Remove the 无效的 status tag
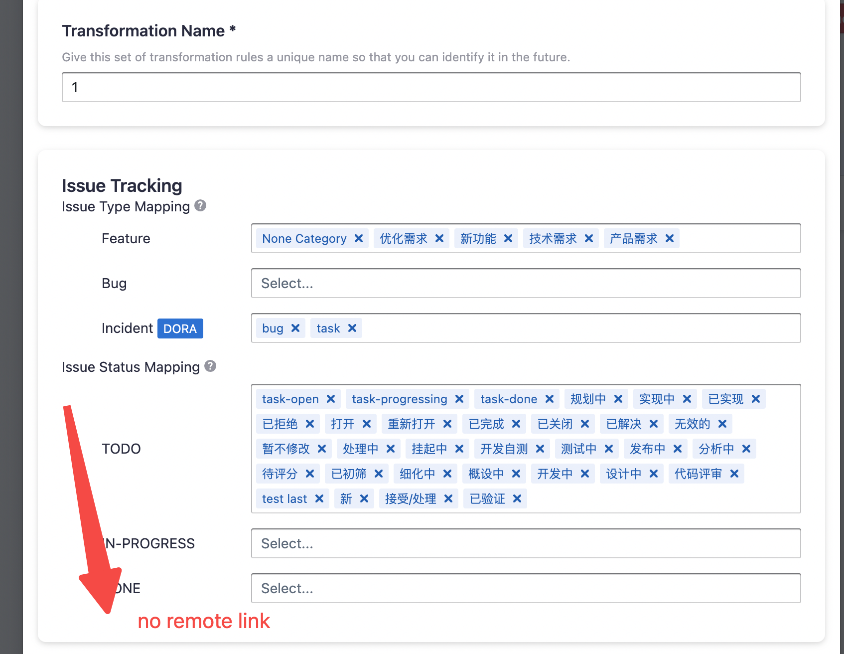 [x=722, y=424]
